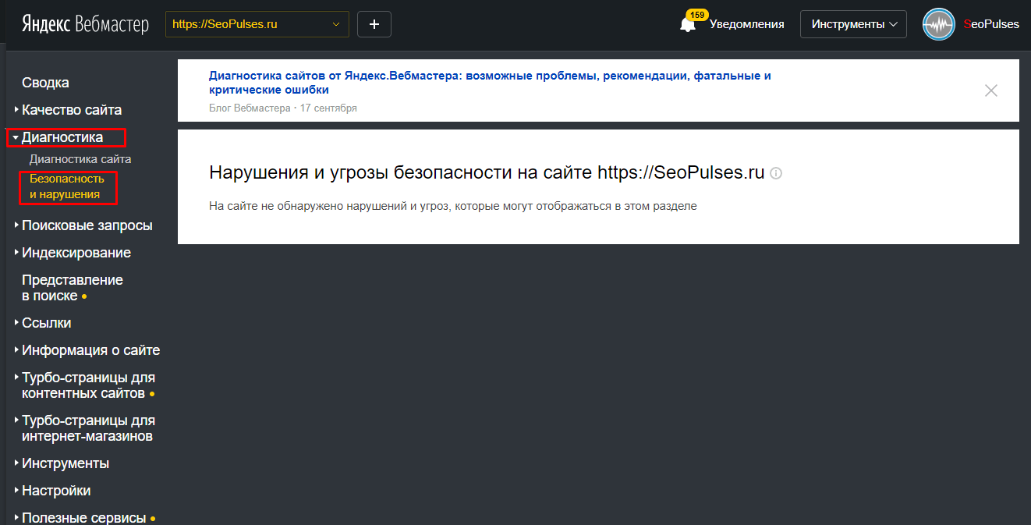Open the blog article link about Диагностика сайтов
The width and height of the screenshot is (1031, 525).
491,83
